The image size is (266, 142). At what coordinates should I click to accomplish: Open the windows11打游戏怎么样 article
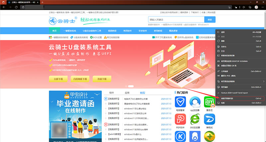(x=135, y=114)
